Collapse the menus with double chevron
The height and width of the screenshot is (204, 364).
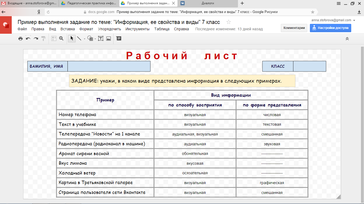click(347, 39)
